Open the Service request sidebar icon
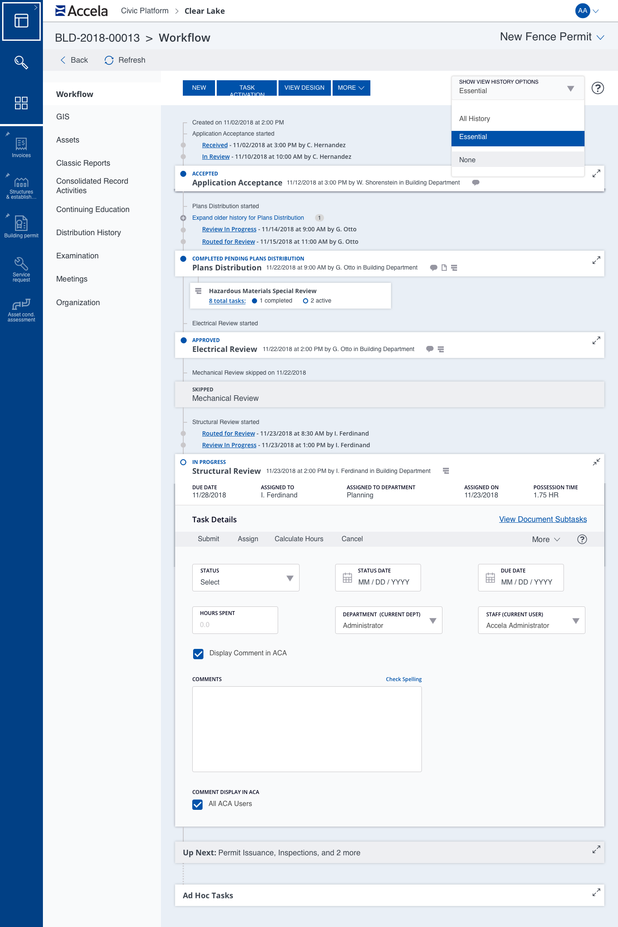Viewport: 618px width, 927px height. (21, 269)
